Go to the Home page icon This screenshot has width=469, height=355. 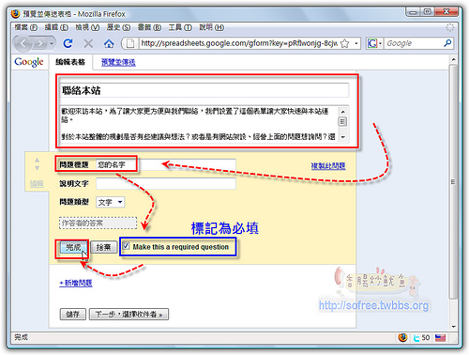[x=109, y=43]
